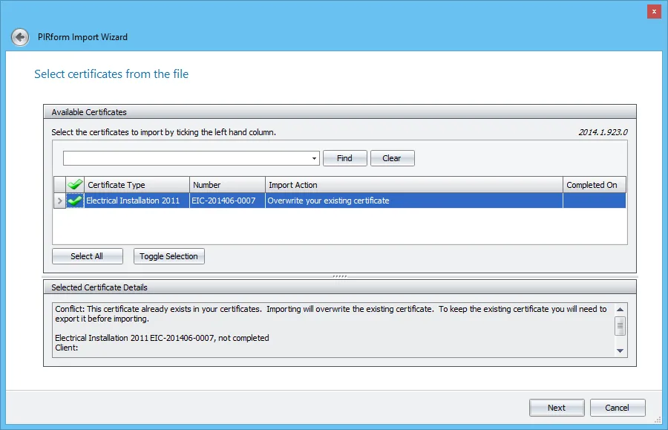The width and height of the screenshot is (668, 430).
Task: Click the red close icon in title bar
Action: point(652,11)
